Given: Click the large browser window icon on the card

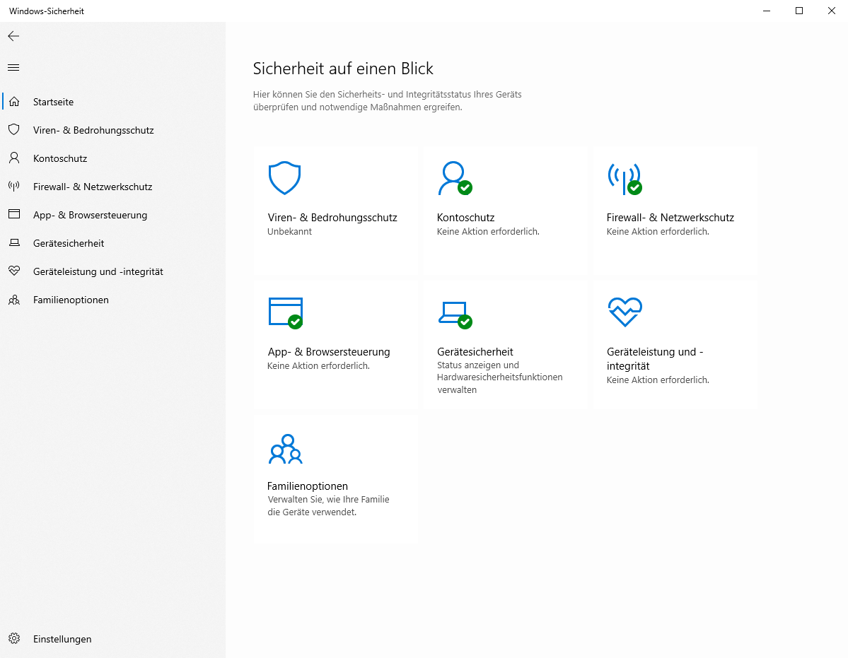Looking at the screenshot, I should click(x=286, y=313).
